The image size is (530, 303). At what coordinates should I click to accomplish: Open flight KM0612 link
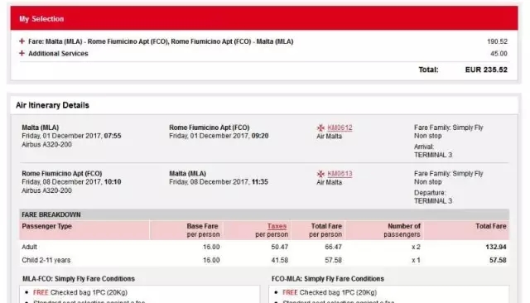pyautogui.click(x=340, y=127)
